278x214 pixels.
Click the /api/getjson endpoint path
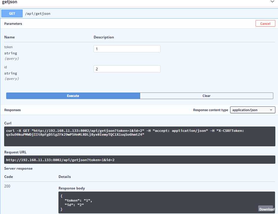[x=37, y=14]
